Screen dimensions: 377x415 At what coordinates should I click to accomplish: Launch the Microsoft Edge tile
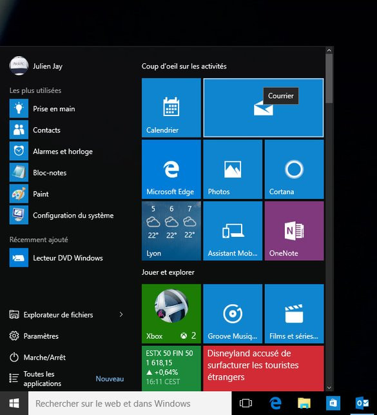click(x=171, y=169)
